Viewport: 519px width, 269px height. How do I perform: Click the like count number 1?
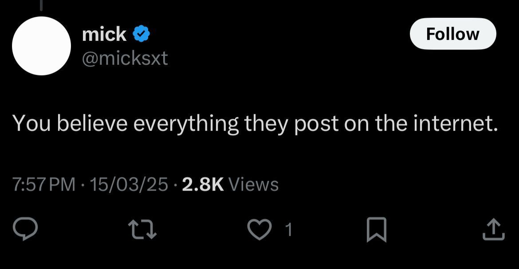tap(288, 230)
